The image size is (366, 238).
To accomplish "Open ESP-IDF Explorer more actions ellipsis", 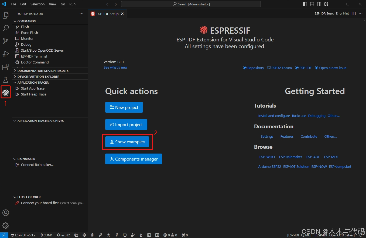I will [x=81, y=14].
